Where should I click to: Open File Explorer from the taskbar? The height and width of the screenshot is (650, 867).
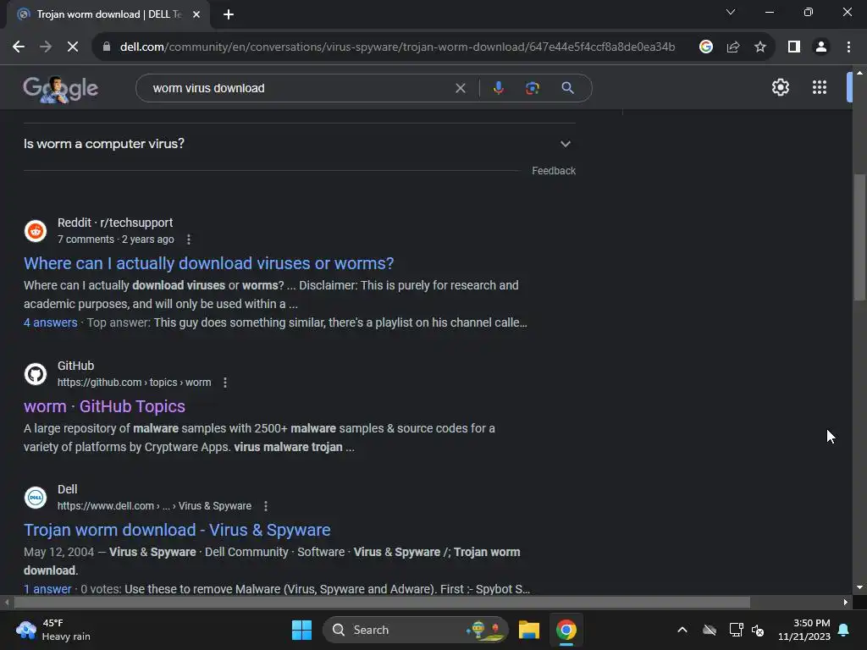[x=528, y=630]
